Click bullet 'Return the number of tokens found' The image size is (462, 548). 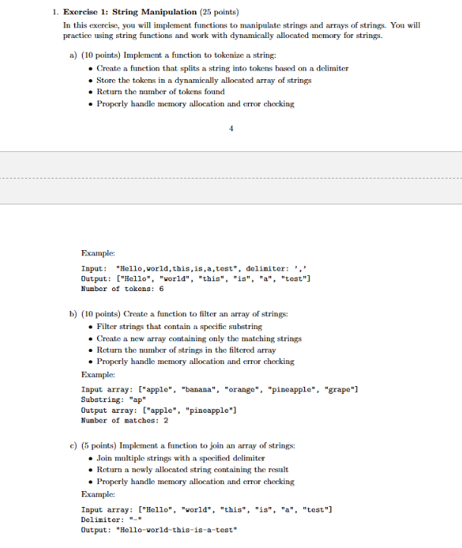161,92
